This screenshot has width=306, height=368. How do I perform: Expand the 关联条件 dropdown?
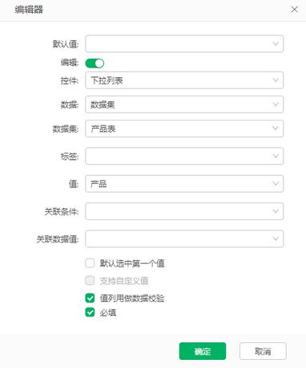[x=184, y=211]
